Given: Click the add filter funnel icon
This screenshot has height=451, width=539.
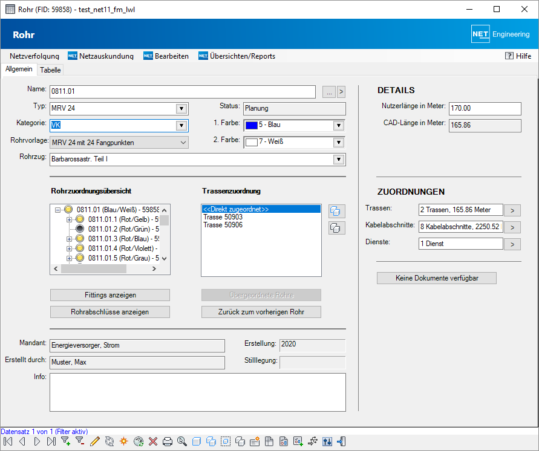Looking at the screenshot, I should [65, 442].
